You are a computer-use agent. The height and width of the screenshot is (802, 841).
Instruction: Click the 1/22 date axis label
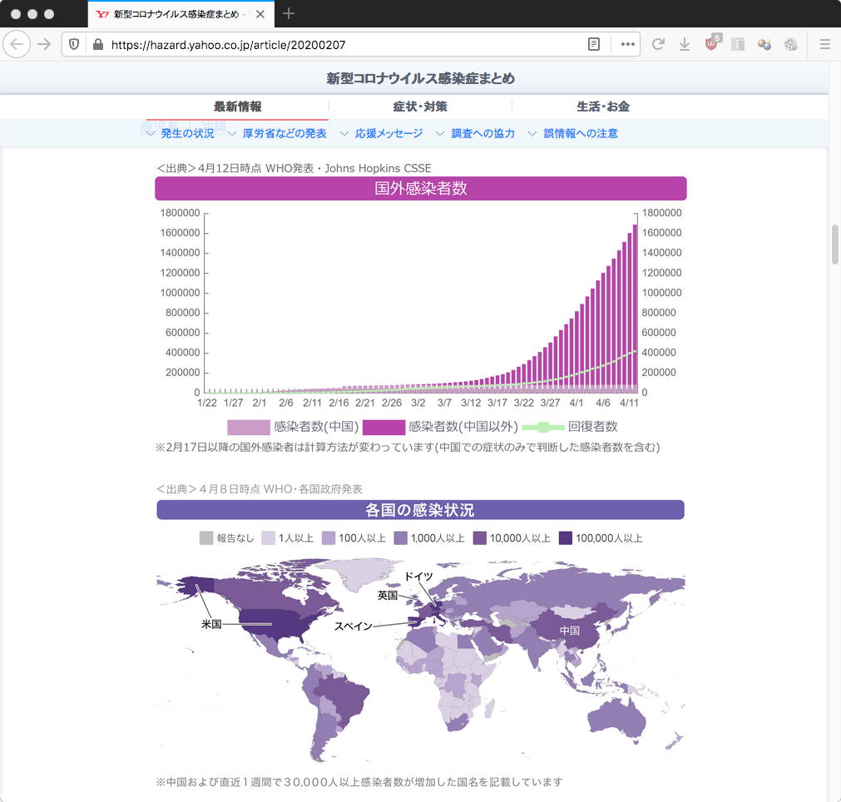point(207,403)
